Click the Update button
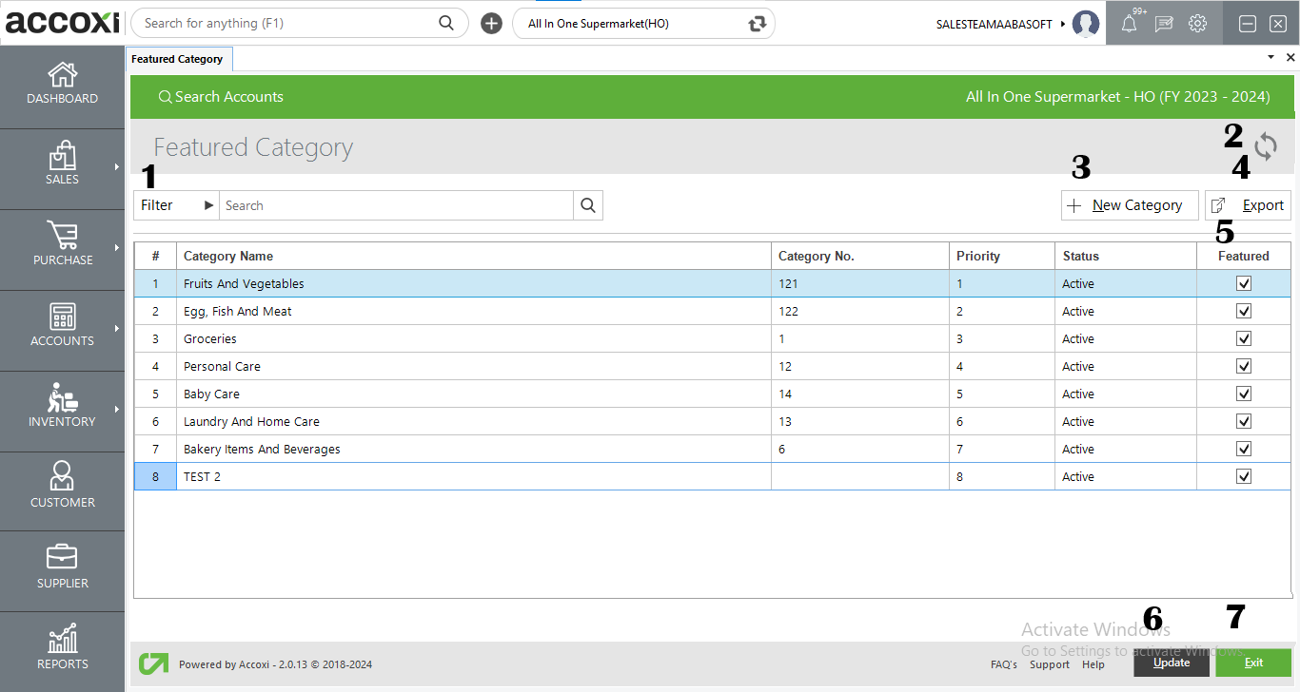Viewport: 1300px width, 692px height. pos(1172,663)
